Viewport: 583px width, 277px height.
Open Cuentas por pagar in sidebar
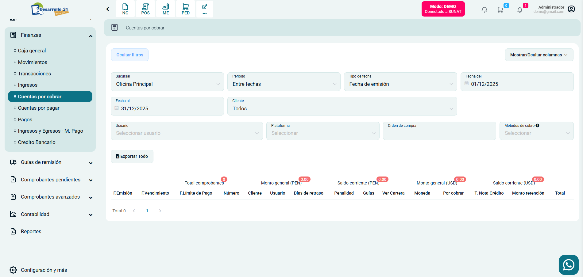[39, 108]
